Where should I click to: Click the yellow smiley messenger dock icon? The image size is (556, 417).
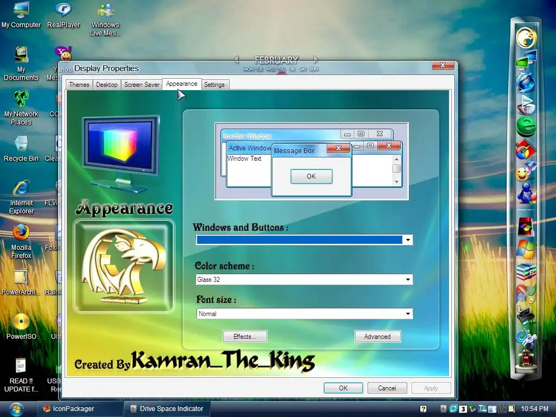click(x=526, y=172)
